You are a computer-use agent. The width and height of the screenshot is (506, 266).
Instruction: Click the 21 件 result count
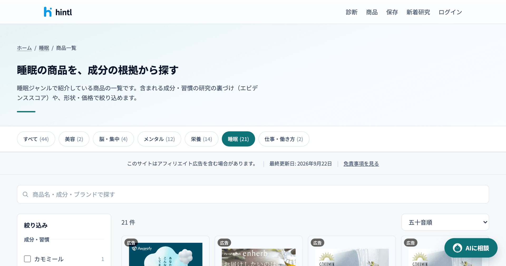pyautogui.click(x=128, y=222)
